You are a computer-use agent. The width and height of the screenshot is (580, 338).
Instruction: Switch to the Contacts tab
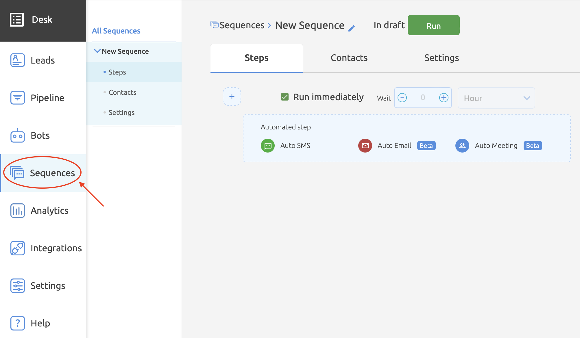coord(349,58)
